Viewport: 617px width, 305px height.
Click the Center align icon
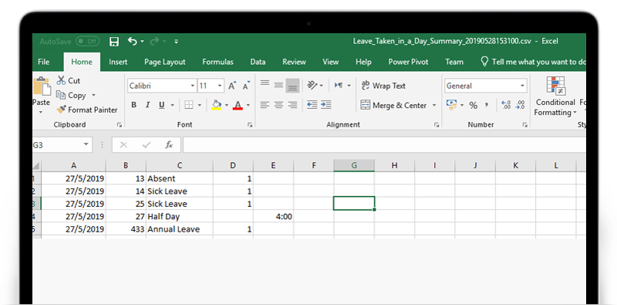[278, 105]
